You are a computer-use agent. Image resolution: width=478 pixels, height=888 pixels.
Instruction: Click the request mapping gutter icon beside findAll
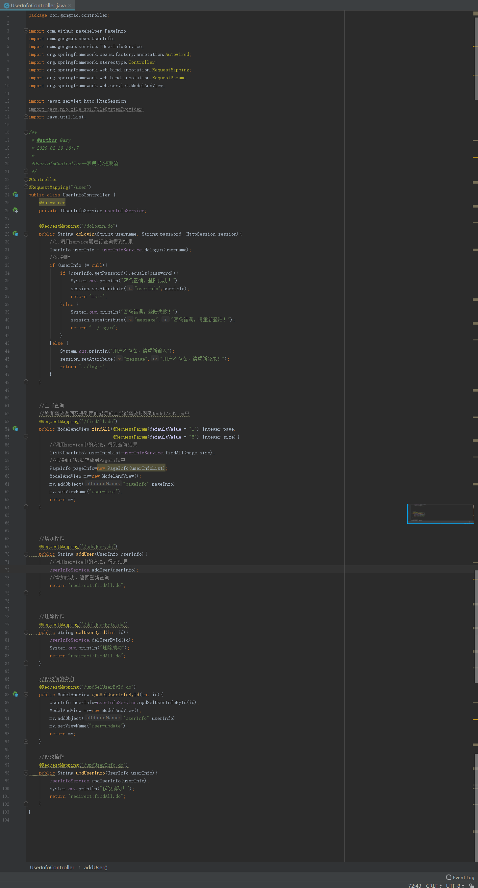click(15, 429)
